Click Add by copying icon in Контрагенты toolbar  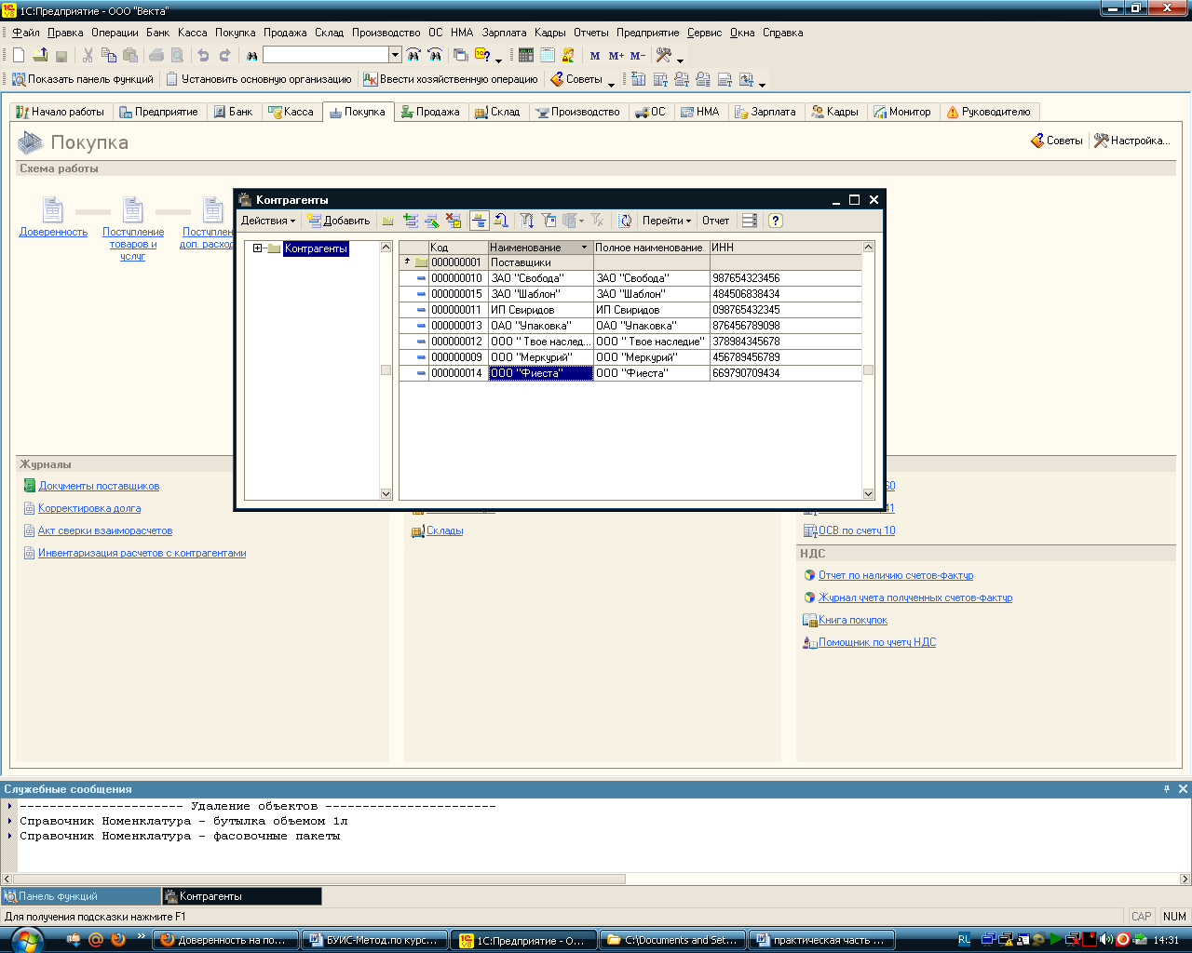(x=411, y=221)
